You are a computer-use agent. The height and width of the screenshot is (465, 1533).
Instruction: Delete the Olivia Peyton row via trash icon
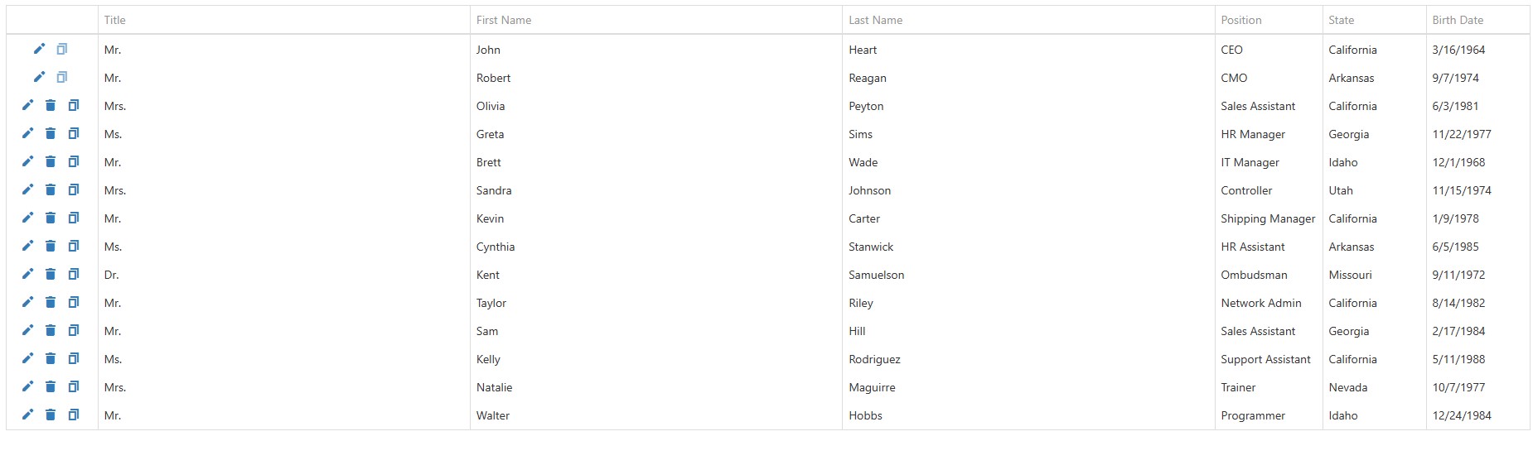51,105
